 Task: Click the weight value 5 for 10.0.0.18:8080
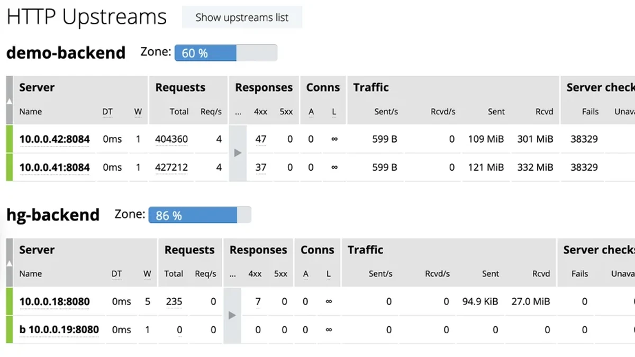148,301
